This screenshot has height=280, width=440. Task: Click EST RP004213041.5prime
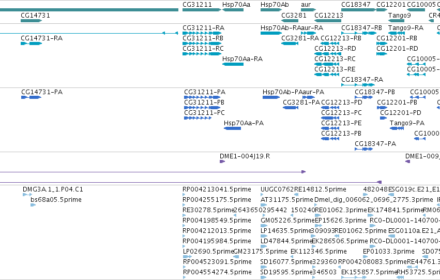(184, 195)
